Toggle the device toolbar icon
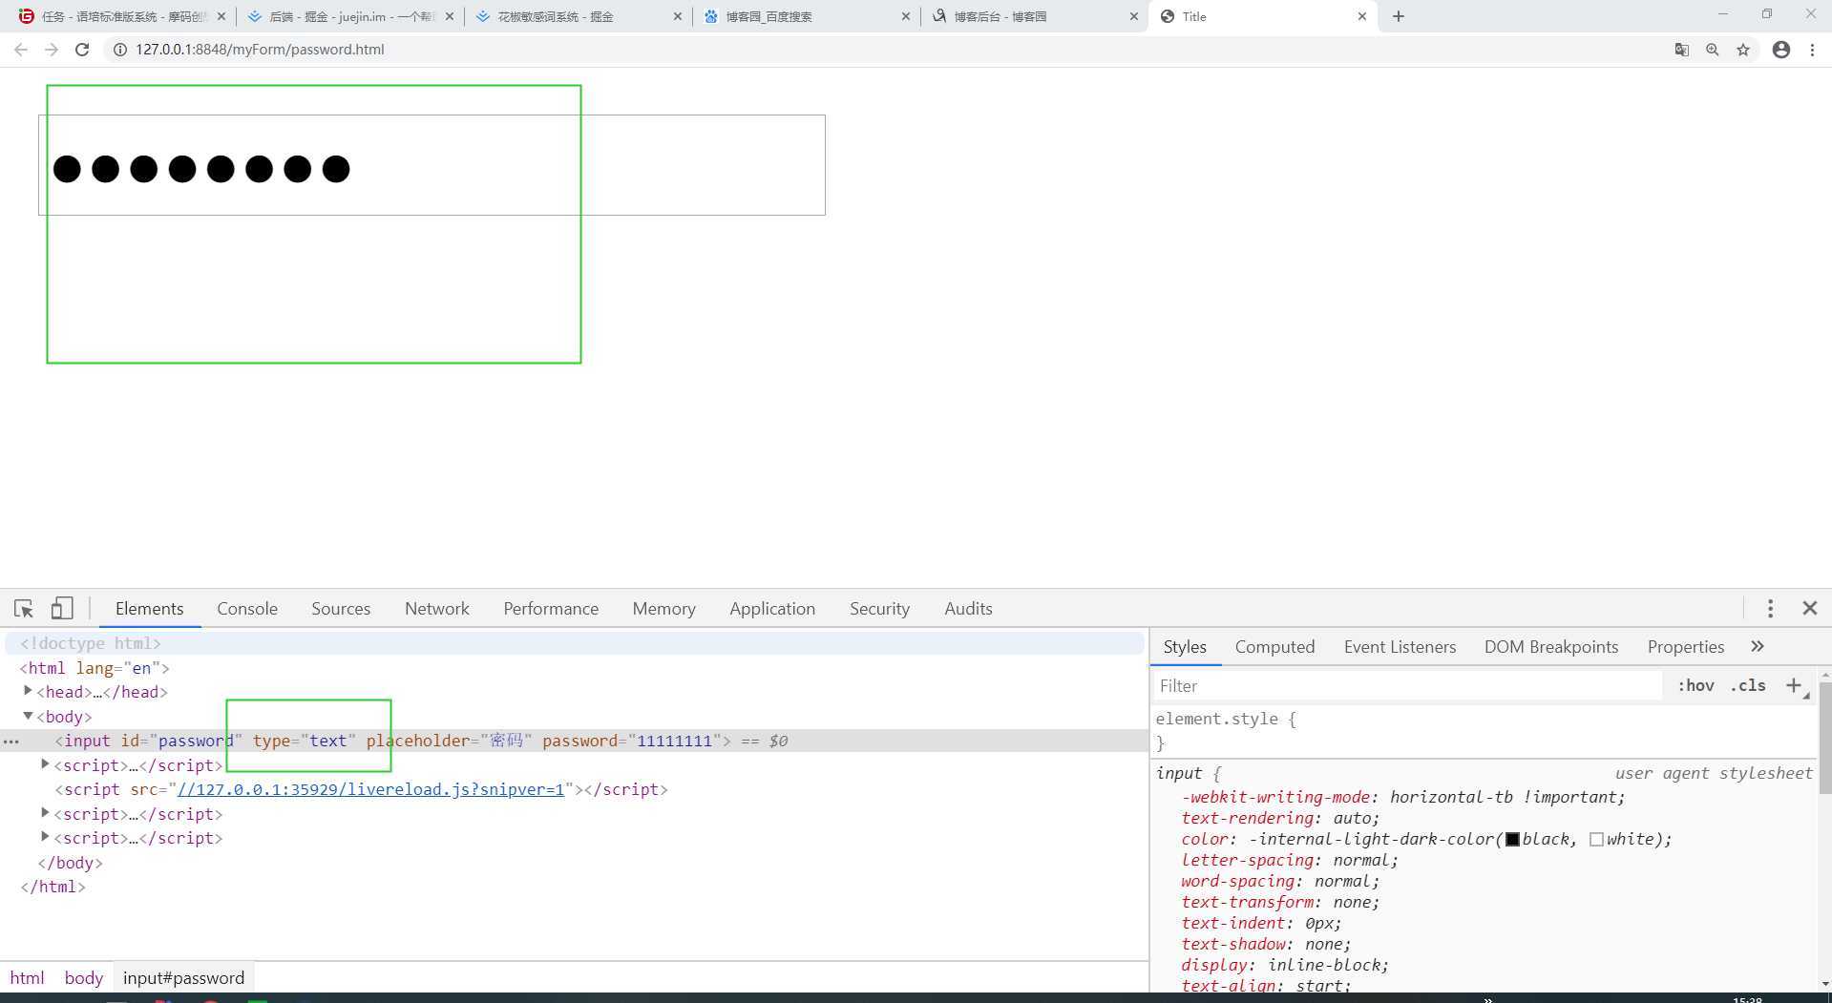Screen dimensions: 1832x1003 point(62,608)
